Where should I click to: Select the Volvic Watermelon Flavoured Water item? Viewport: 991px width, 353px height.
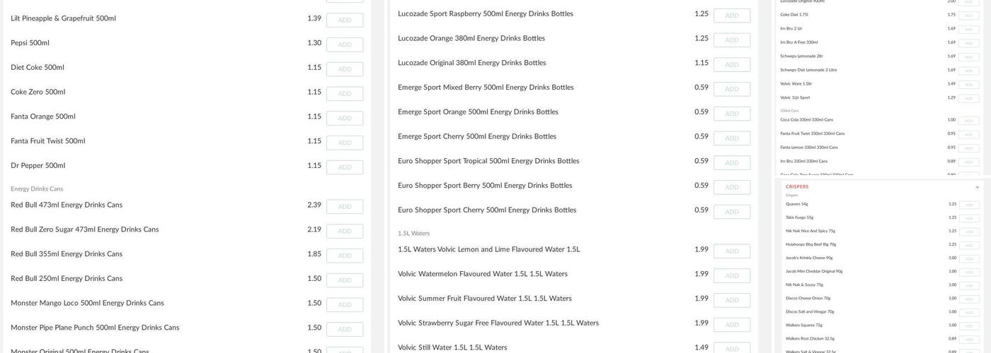point(482,274)
